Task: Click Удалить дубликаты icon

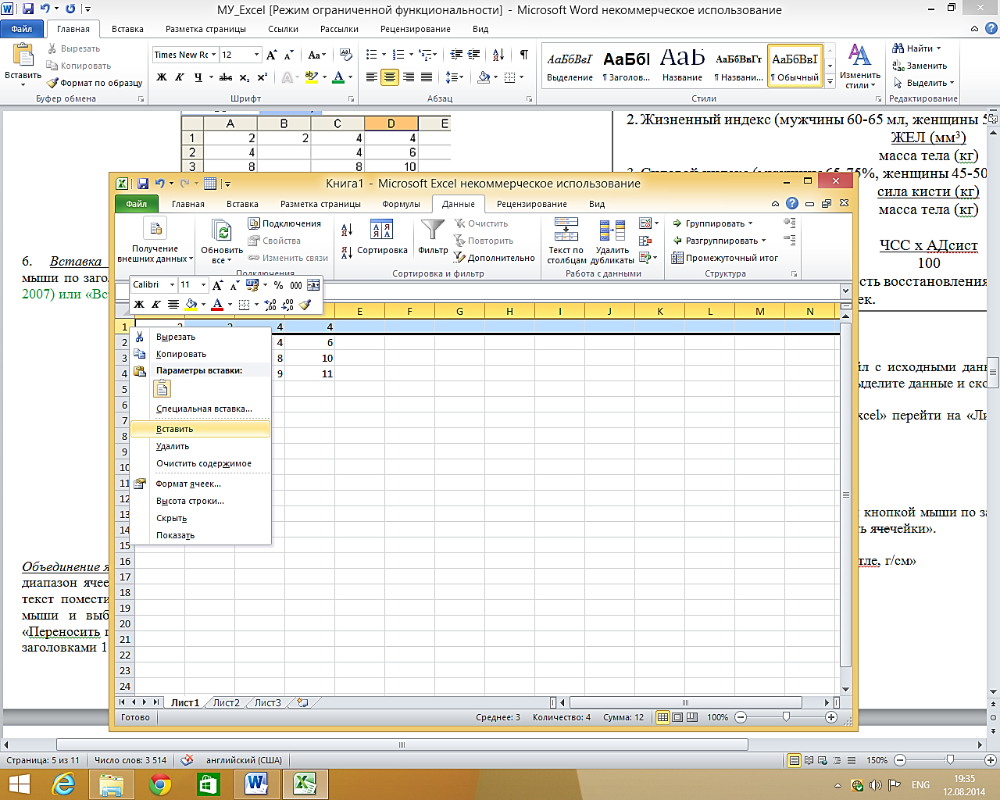Action: [612, 230]
